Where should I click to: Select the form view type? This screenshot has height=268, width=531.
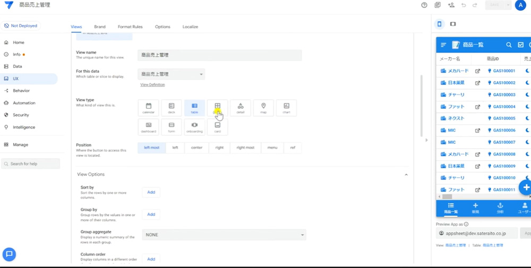(x=172, y=127)
